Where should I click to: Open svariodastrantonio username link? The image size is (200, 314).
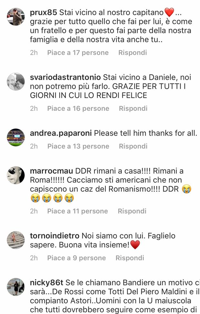click(x=65, y=77)
